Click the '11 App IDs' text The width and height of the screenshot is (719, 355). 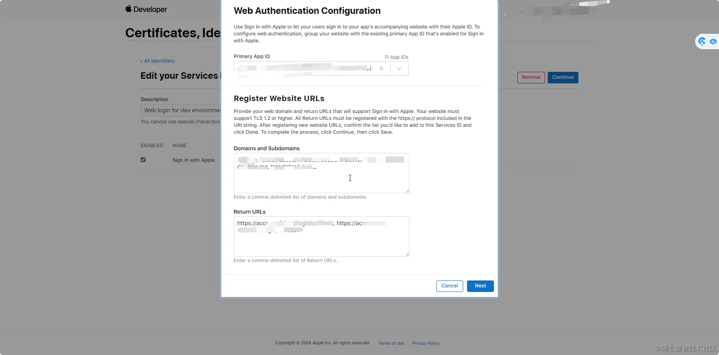pos(396,57)
